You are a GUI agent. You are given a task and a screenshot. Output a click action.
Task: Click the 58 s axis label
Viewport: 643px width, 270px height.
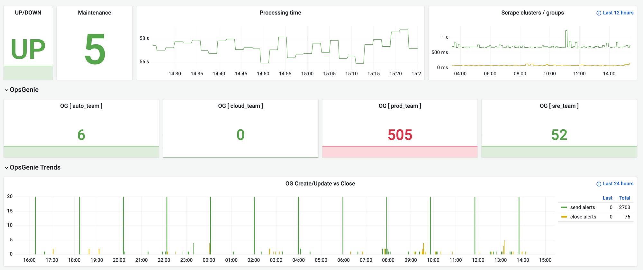click(x=144, y=39)
